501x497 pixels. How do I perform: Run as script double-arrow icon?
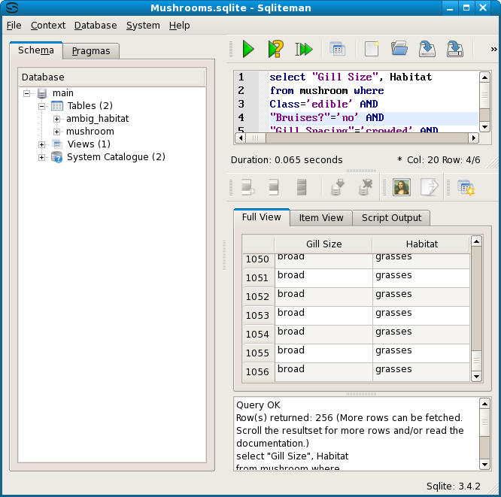[x=304, y=50]
